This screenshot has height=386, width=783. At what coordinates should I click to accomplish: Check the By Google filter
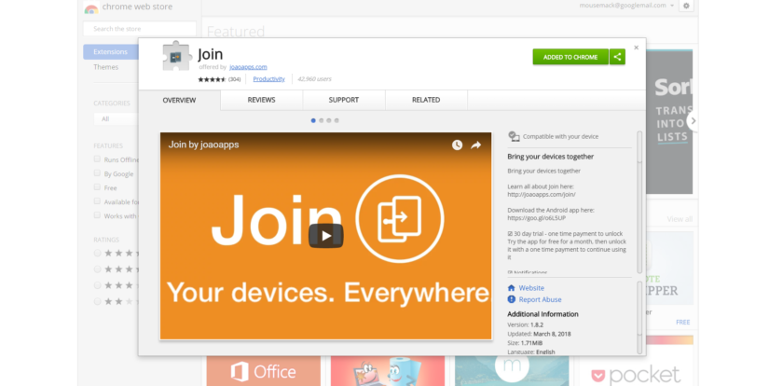(x=97, y=173)
